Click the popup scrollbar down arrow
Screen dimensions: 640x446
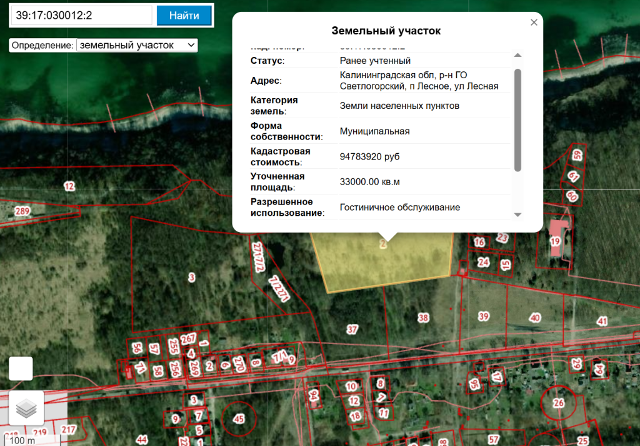pos(517,215)
